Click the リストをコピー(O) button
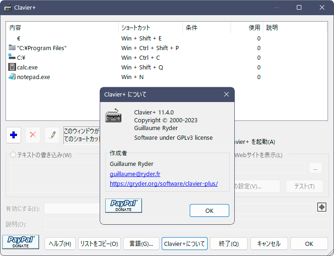 point(100,244)
